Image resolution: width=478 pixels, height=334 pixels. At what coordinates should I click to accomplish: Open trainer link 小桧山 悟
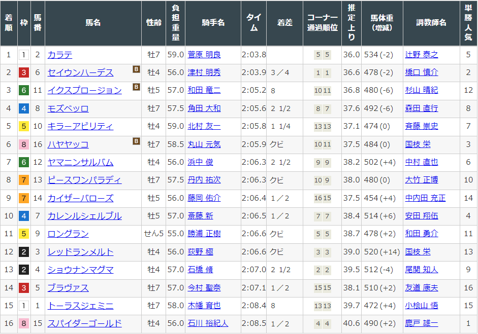[x=422, y=306]
